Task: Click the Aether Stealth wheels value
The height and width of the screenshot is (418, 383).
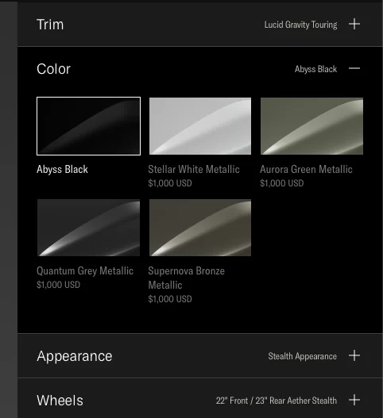Action: point(277,401)
